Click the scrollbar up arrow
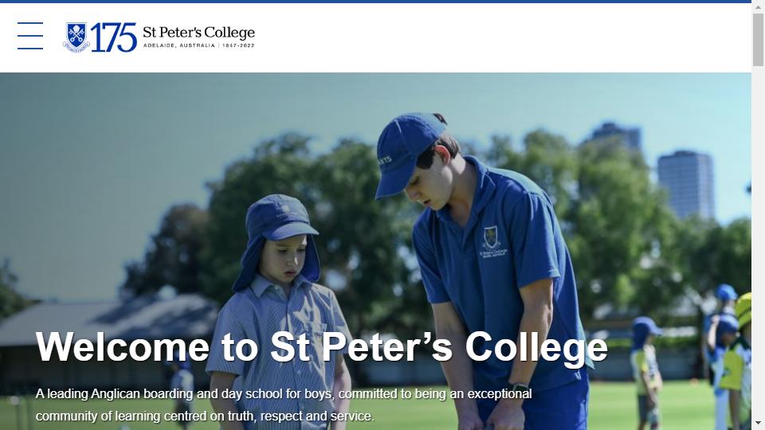The height and width of the screenshot is (430, 765). (x=758, y=7)
